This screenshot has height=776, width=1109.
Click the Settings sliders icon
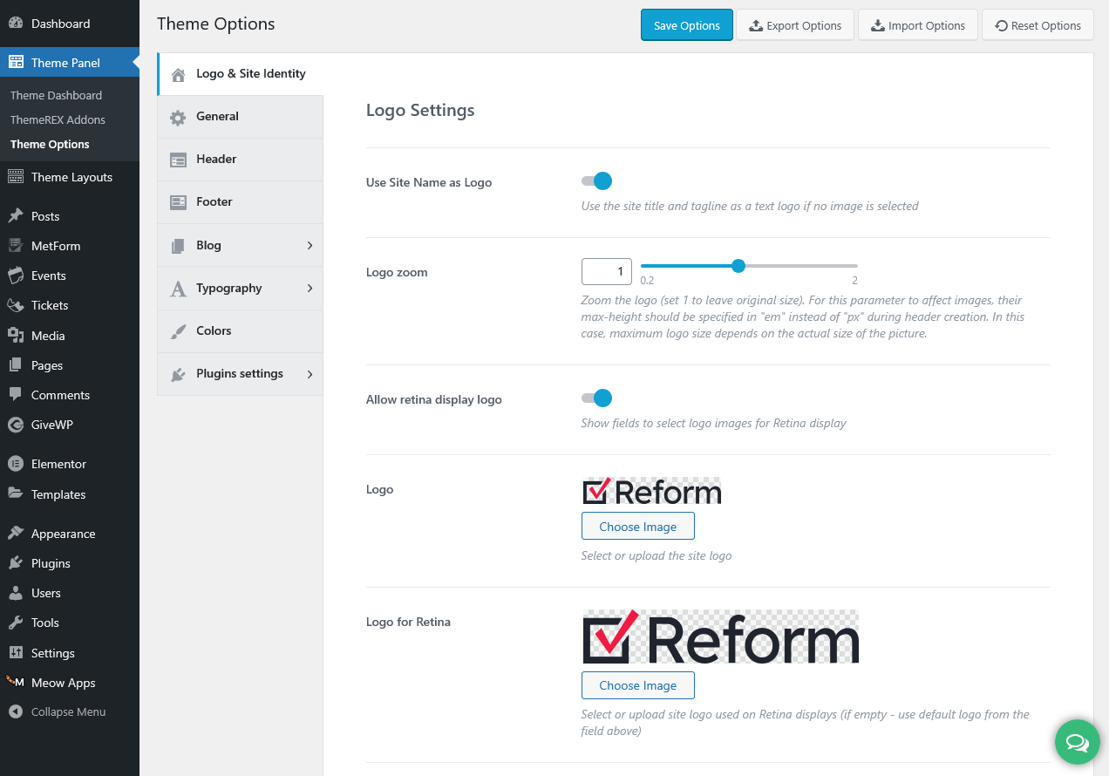pyautogui.click(x=16, y=653)
